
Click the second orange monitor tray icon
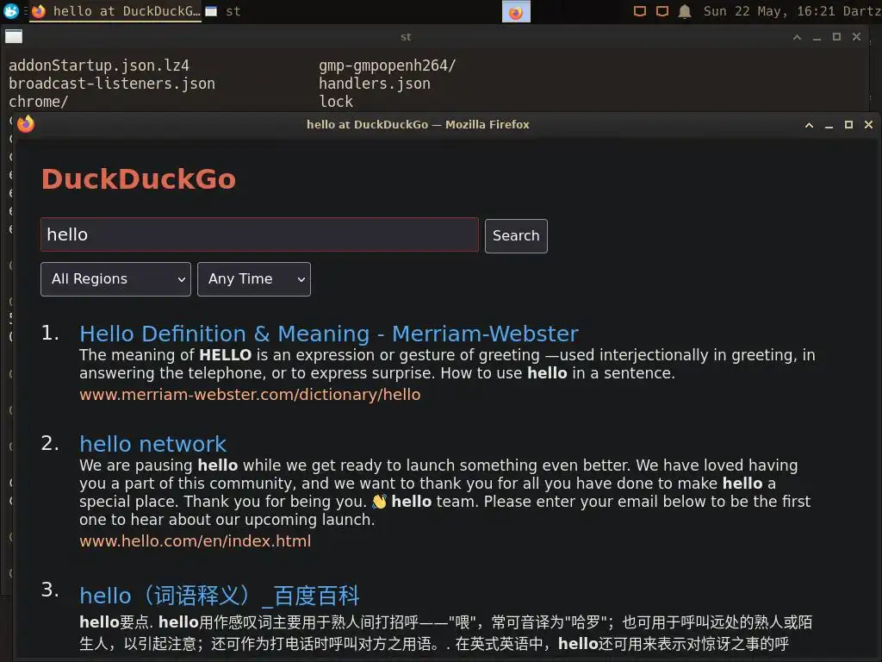click(662, 11)
